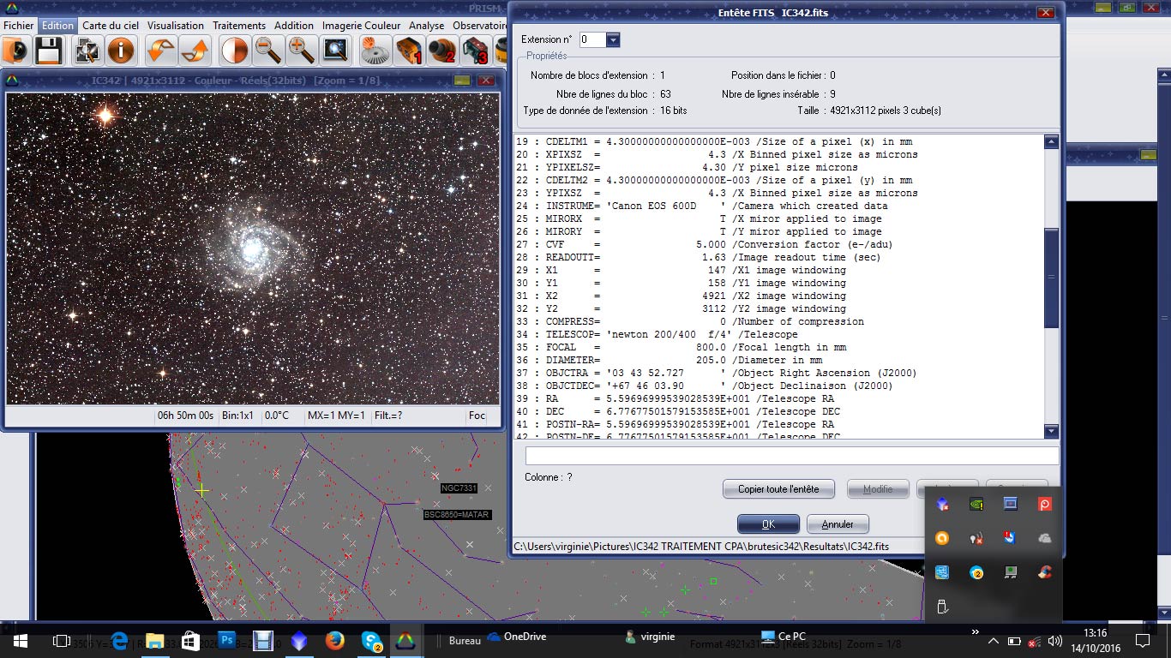
Task: Click the Annuler button
Action: click(x=837, y=524)
